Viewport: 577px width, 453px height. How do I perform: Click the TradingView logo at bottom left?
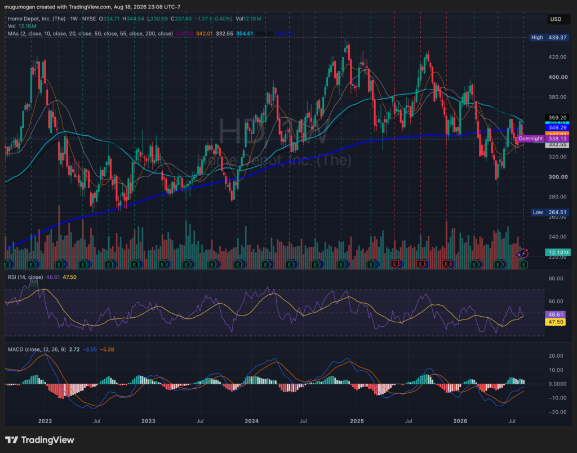(x=39, y=439)
